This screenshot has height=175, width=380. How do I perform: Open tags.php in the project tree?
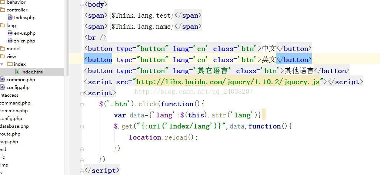(x=9, y=142)
